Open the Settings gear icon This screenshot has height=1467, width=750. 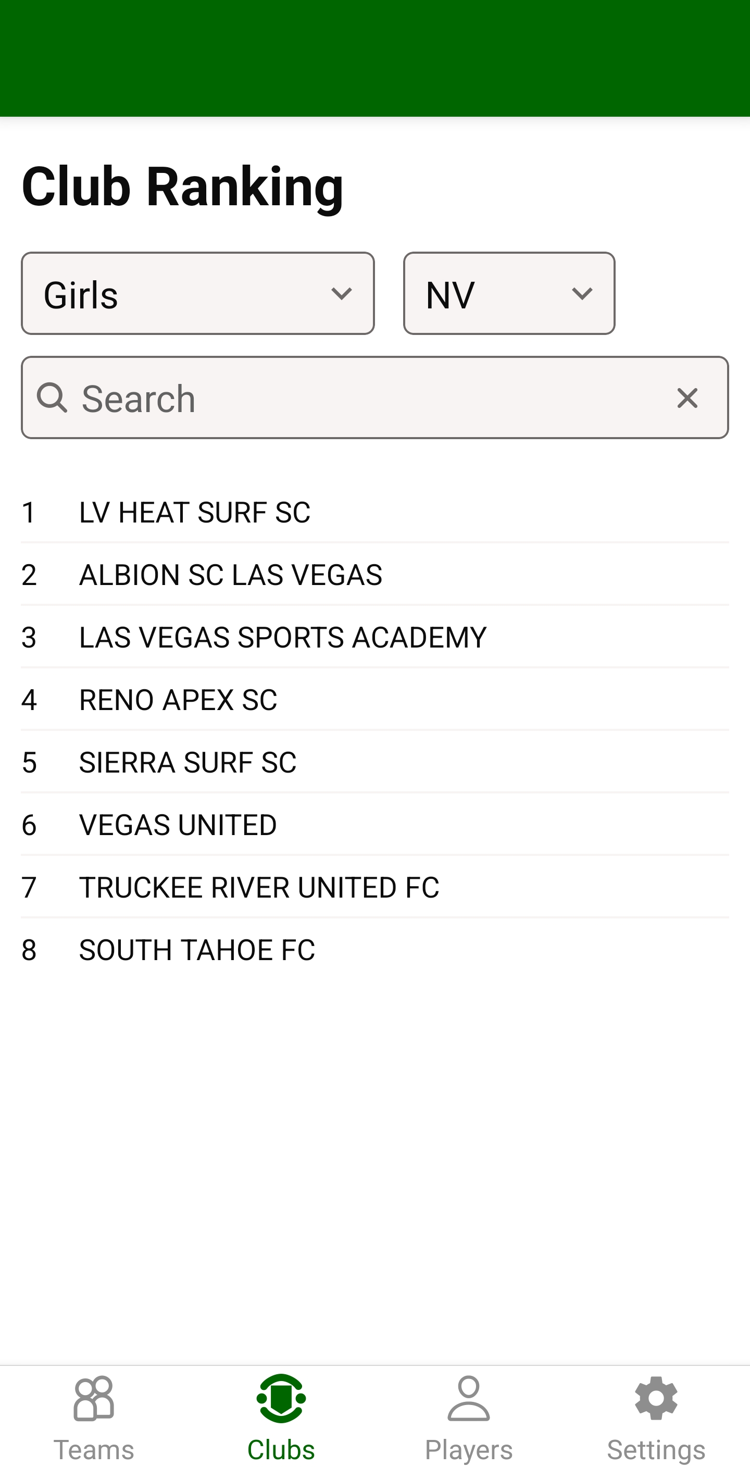point(656,1398)
